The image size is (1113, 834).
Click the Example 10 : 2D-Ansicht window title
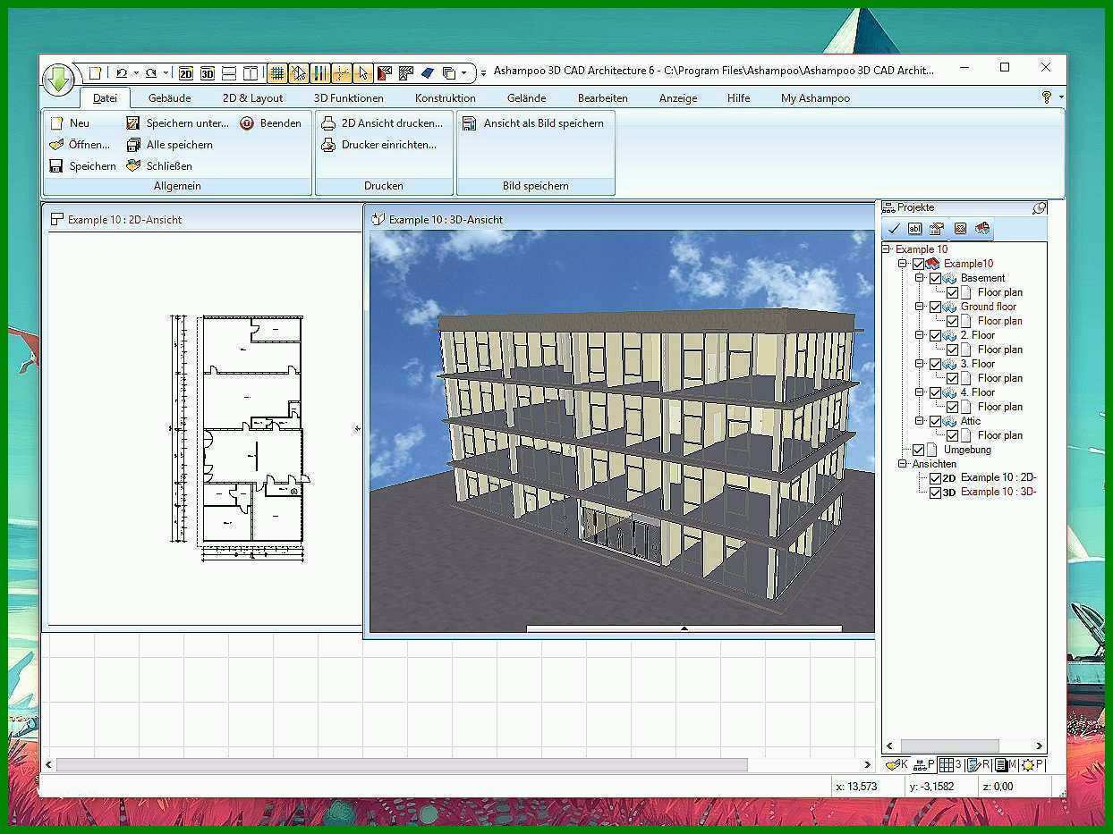124,219
